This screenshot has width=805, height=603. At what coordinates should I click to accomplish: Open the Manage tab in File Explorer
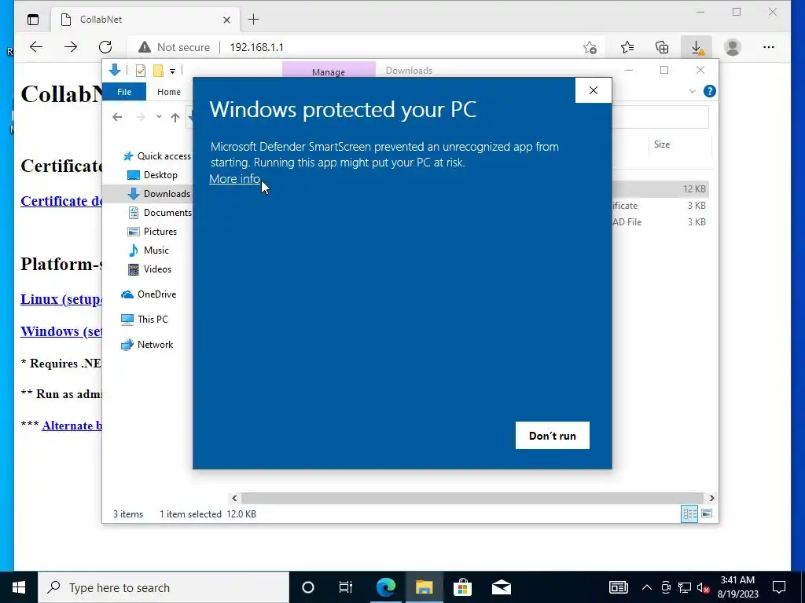pos(329,71)
